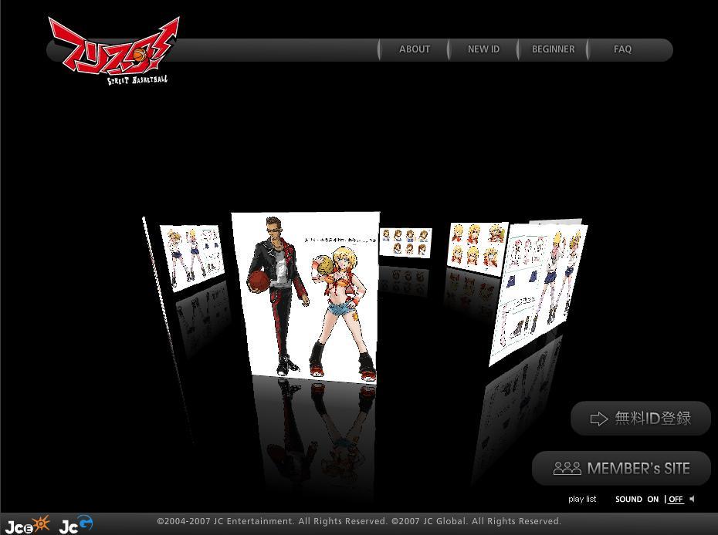Click the blue JC Global logo
This screenshot has width=718, height=535.
click(76, 524)
